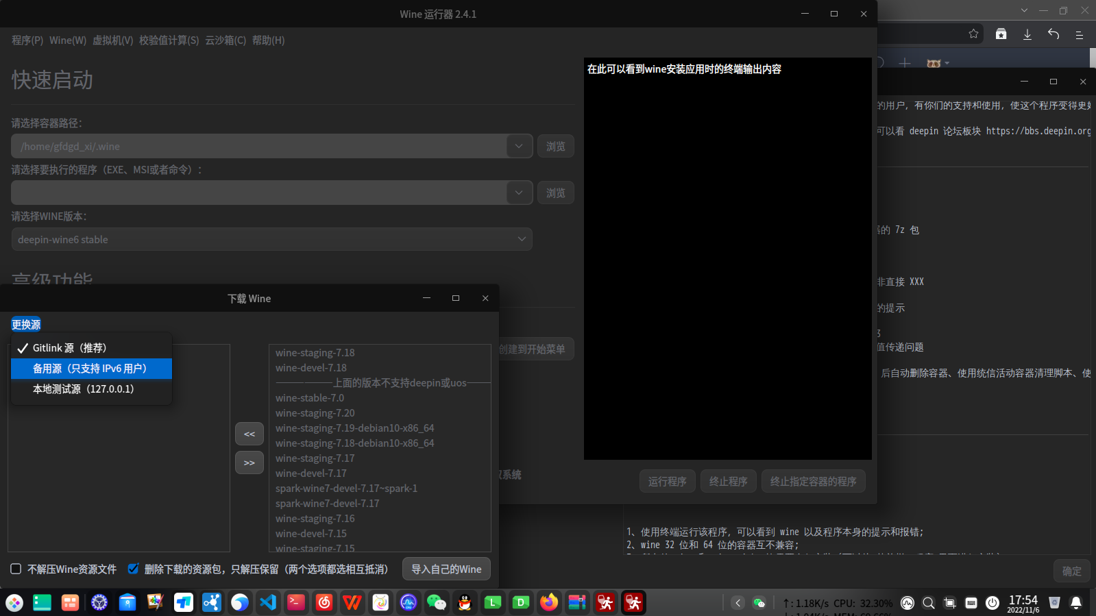The width and height of the screenshot is (1096, 616).
Task: Open the 帮助(H) menu
Action: click(268, 40)
